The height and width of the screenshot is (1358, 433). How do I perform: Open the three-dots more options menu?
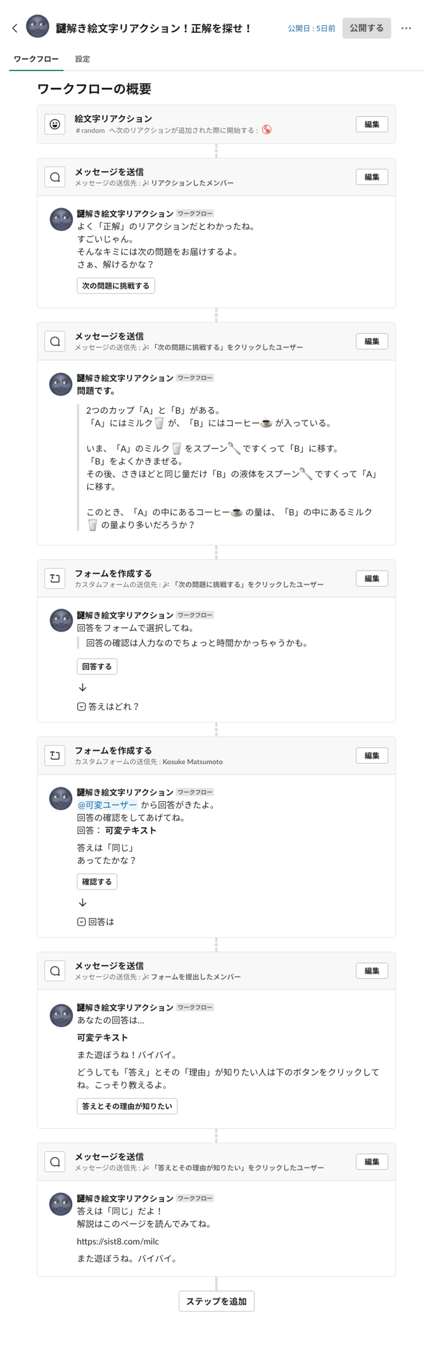click(406, 29)
